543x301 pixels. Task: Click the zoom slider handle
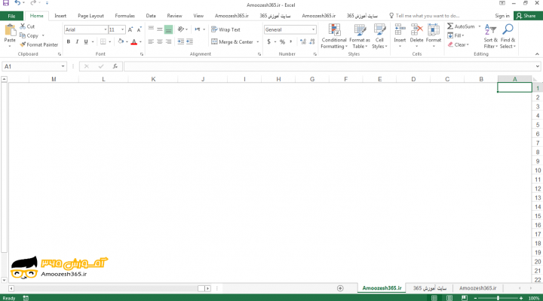(x=498, y=298)
